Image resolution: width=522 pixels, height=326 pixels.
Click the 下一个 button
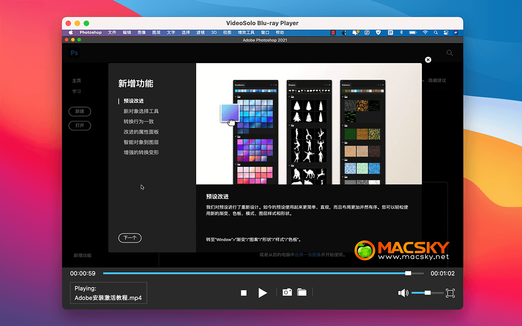point(130,238)
